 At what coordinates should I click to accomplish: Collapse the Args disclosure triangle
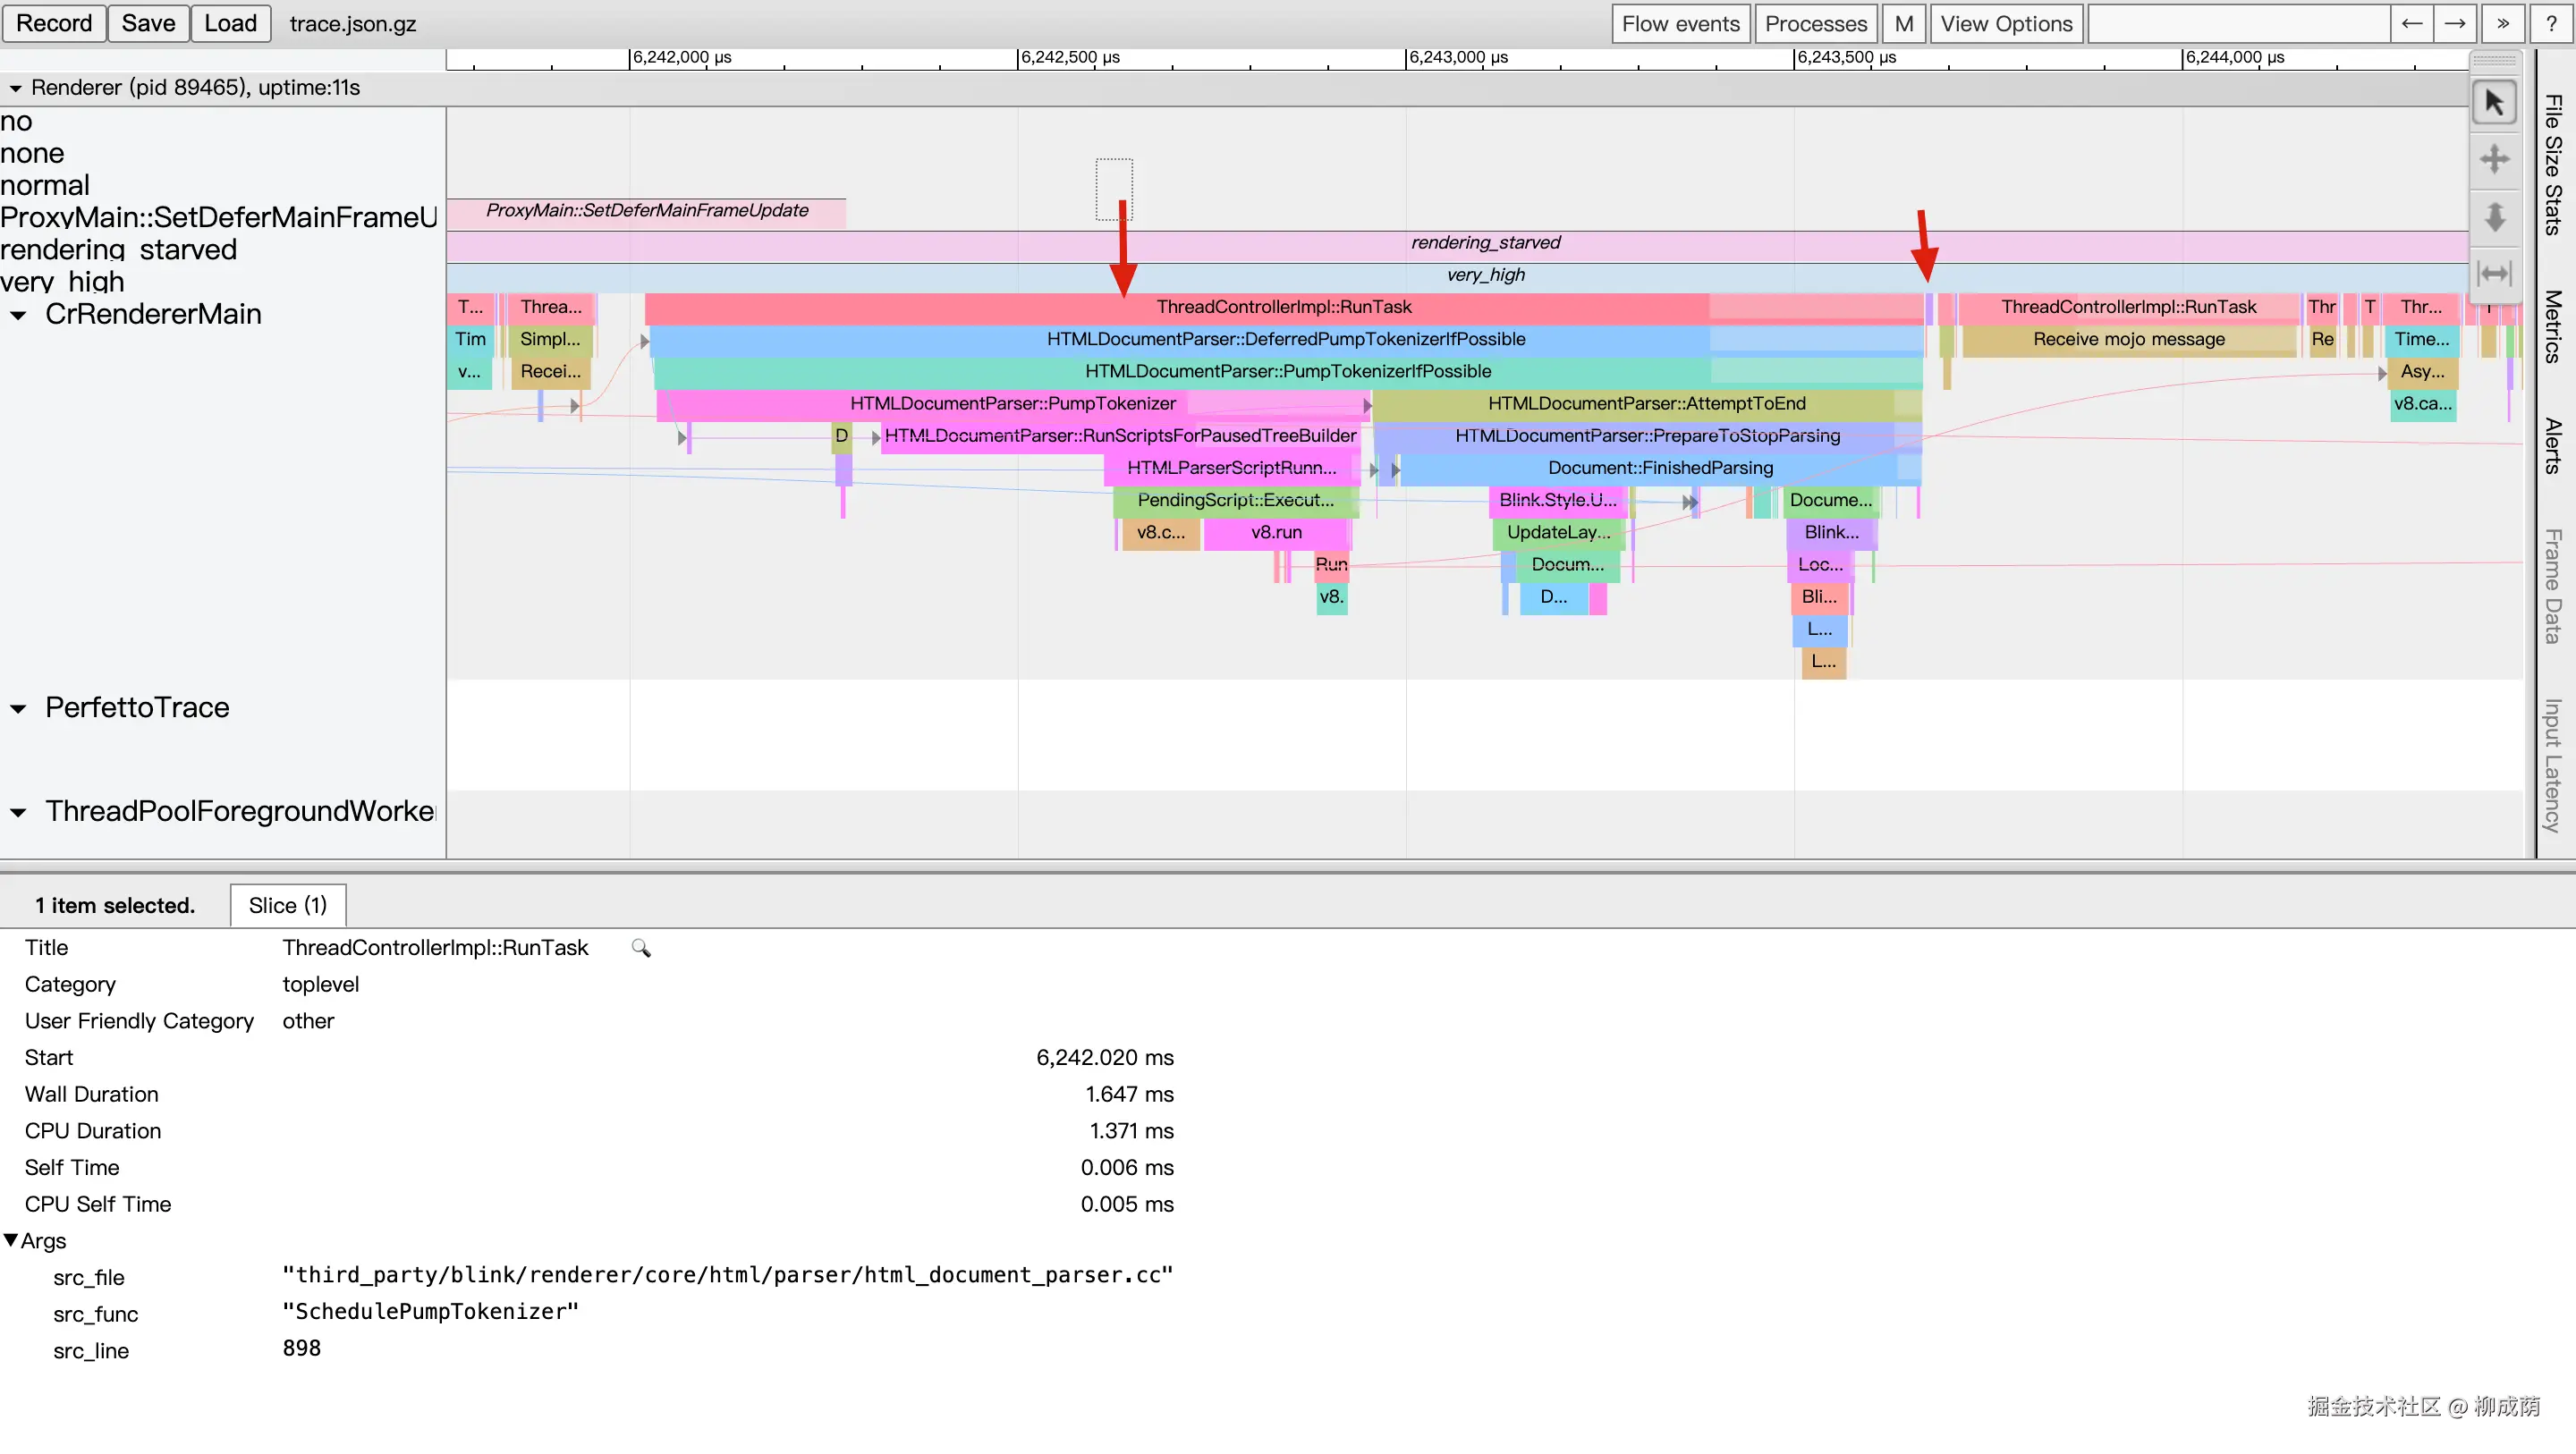11,1240
